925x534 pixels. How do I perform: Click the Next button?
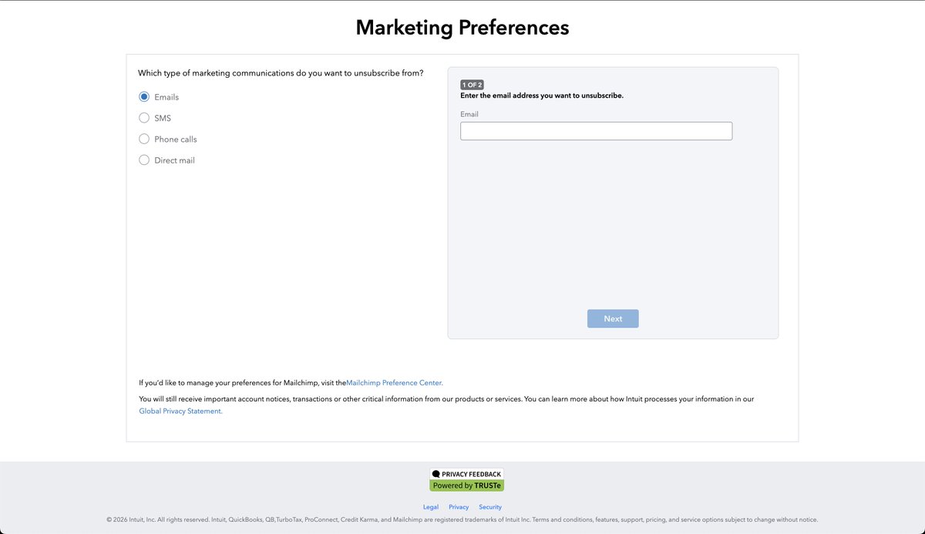[613, 319]
